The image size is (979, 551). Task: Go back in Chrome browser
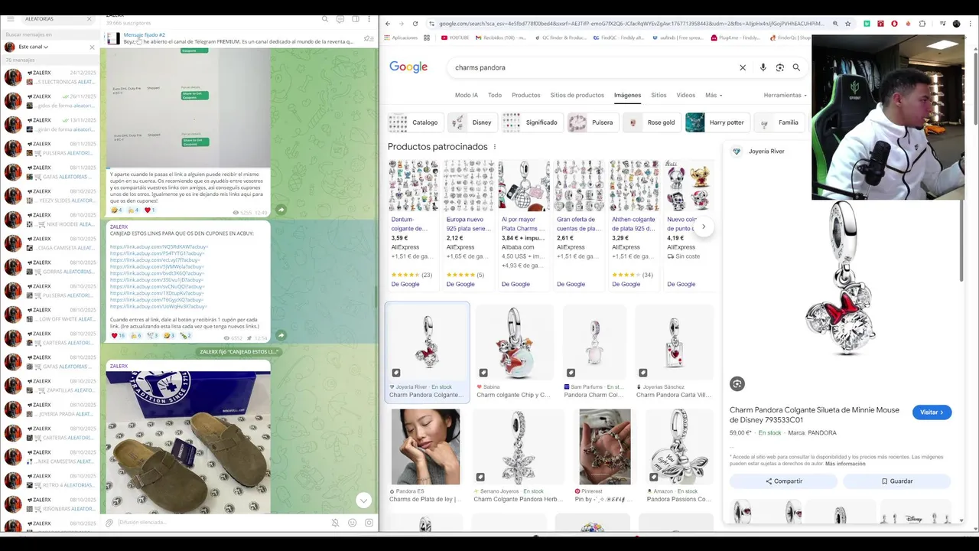[x=389, y=24]
